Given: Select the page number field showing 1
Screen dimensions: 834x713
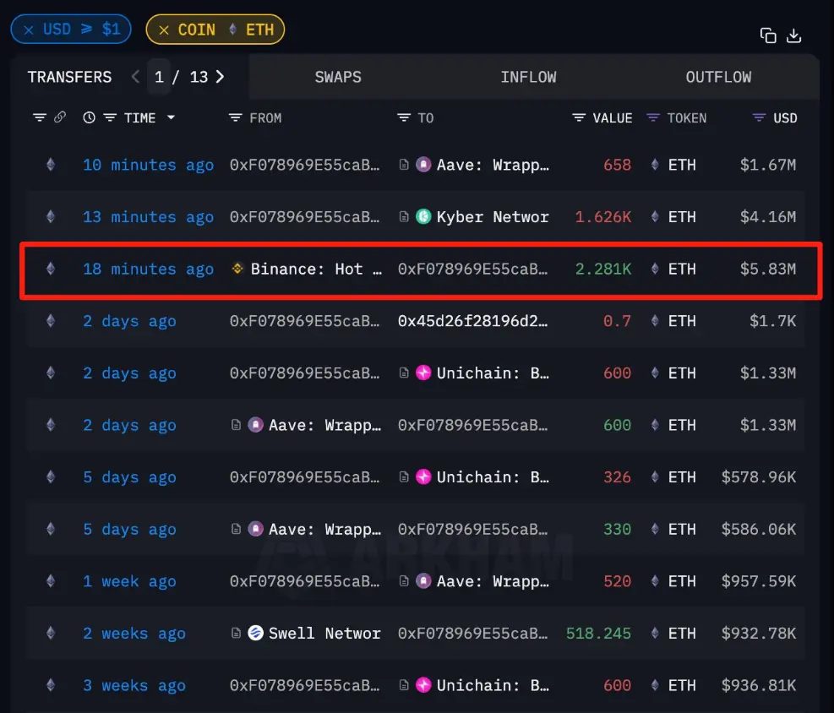Looking at the screenshot, I should point(159,77).
